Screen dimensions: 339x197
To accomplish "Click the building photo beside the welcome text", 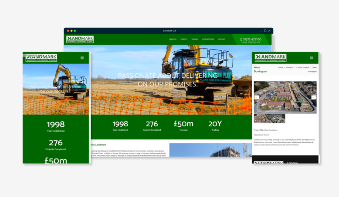I will coord(210,150).
